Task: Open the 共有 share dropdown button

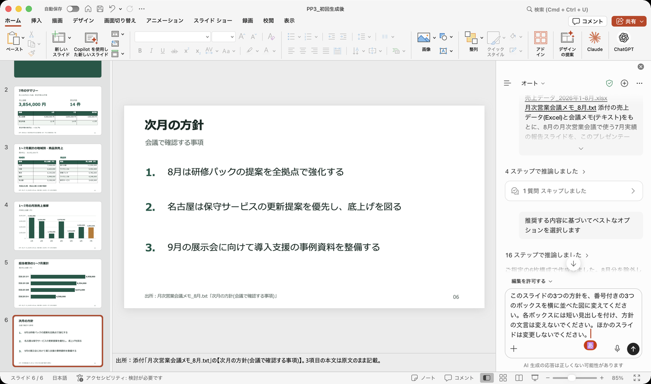Action: (629, 21)
